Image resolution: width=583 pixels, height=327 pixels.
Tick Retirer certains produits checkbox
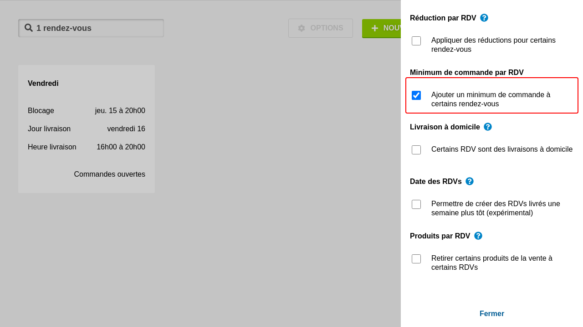click(x=416, y=259)
